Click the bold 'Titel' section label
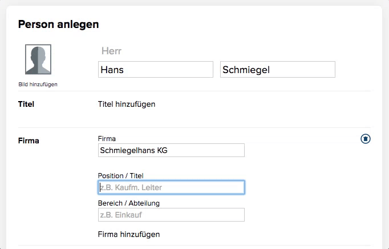Image resolution: width=389 pixels, height=249 pixels. point(27,105)
